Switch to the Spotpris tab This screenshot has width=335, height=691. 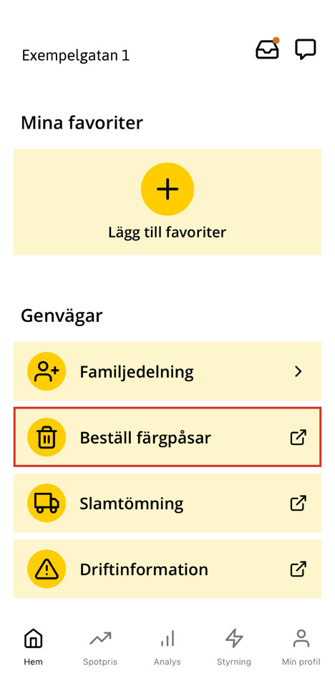pyautogui.click(x=100, y=647)
